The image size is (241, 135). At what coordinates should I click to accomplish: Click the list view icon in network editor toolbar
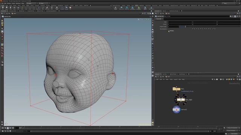click(217, 79)
